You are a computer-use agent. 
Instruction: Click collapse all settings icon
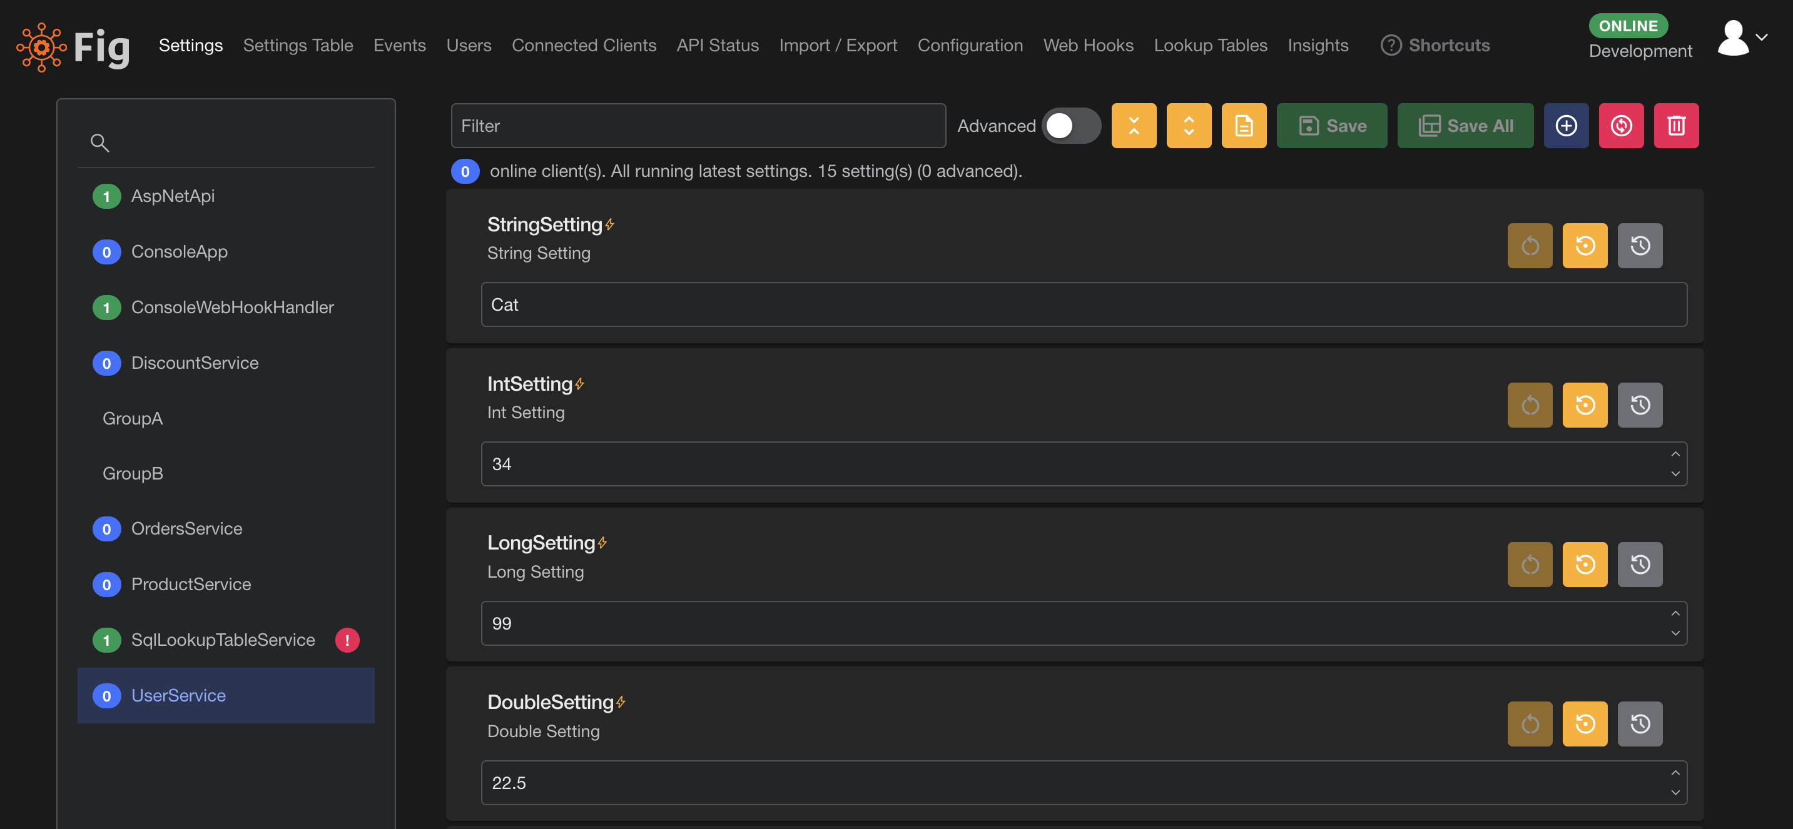tap(1133, 126)
